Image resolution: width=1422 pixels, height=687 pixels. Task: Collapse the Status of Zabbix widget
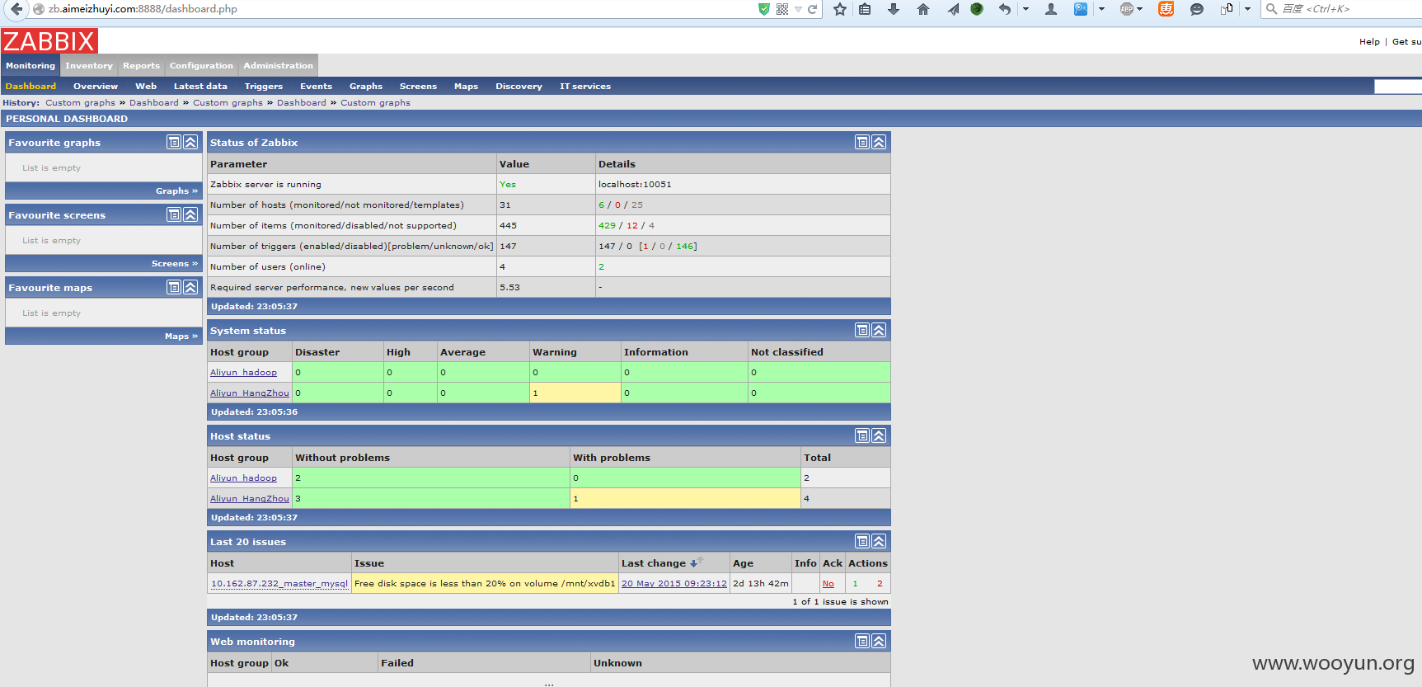click(879, 142)
